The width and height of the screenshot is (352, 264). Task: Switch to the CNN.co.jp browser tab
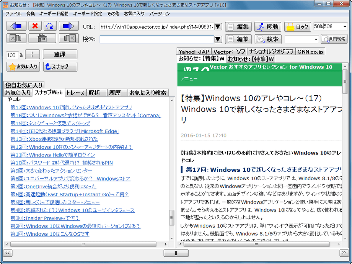[x=310, y=52]
